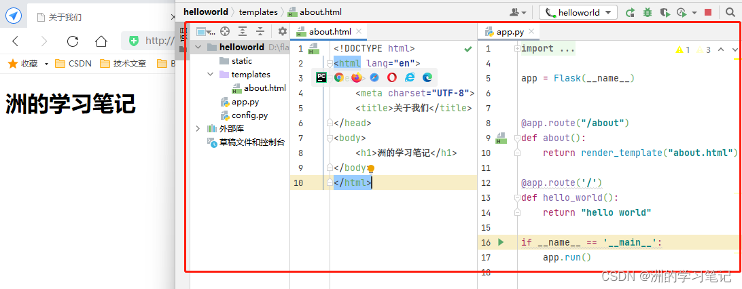Image resolution: width=742 pixels, height=289 pixels.
Task: Open the dropdown arrow next to 收藏
Action: click(x=46, y=64)
